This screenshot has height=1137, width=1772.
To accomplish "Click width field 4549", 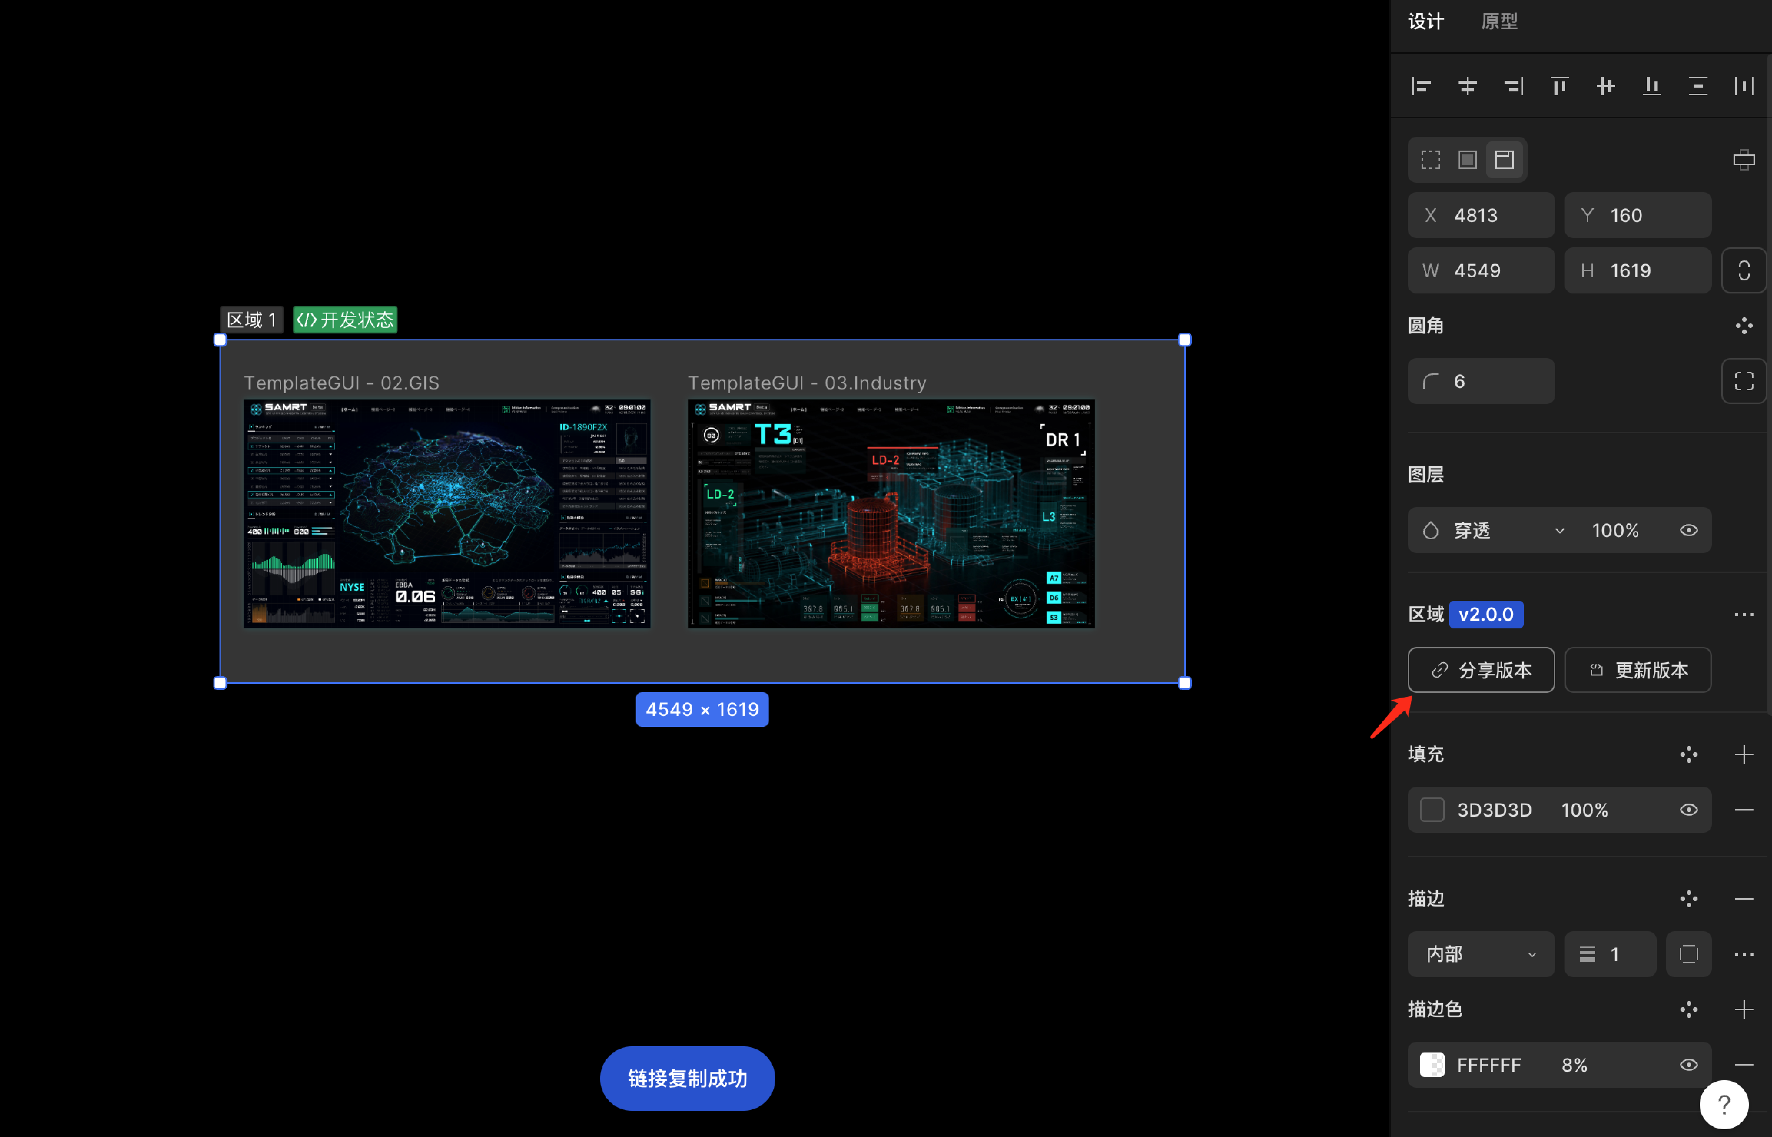I will click(x=1481, y=270).
